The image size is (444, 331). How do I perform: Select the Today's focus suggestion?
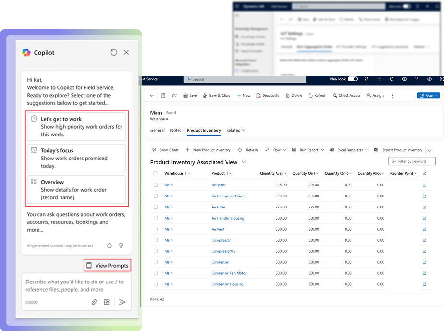(x=76, y=158)
